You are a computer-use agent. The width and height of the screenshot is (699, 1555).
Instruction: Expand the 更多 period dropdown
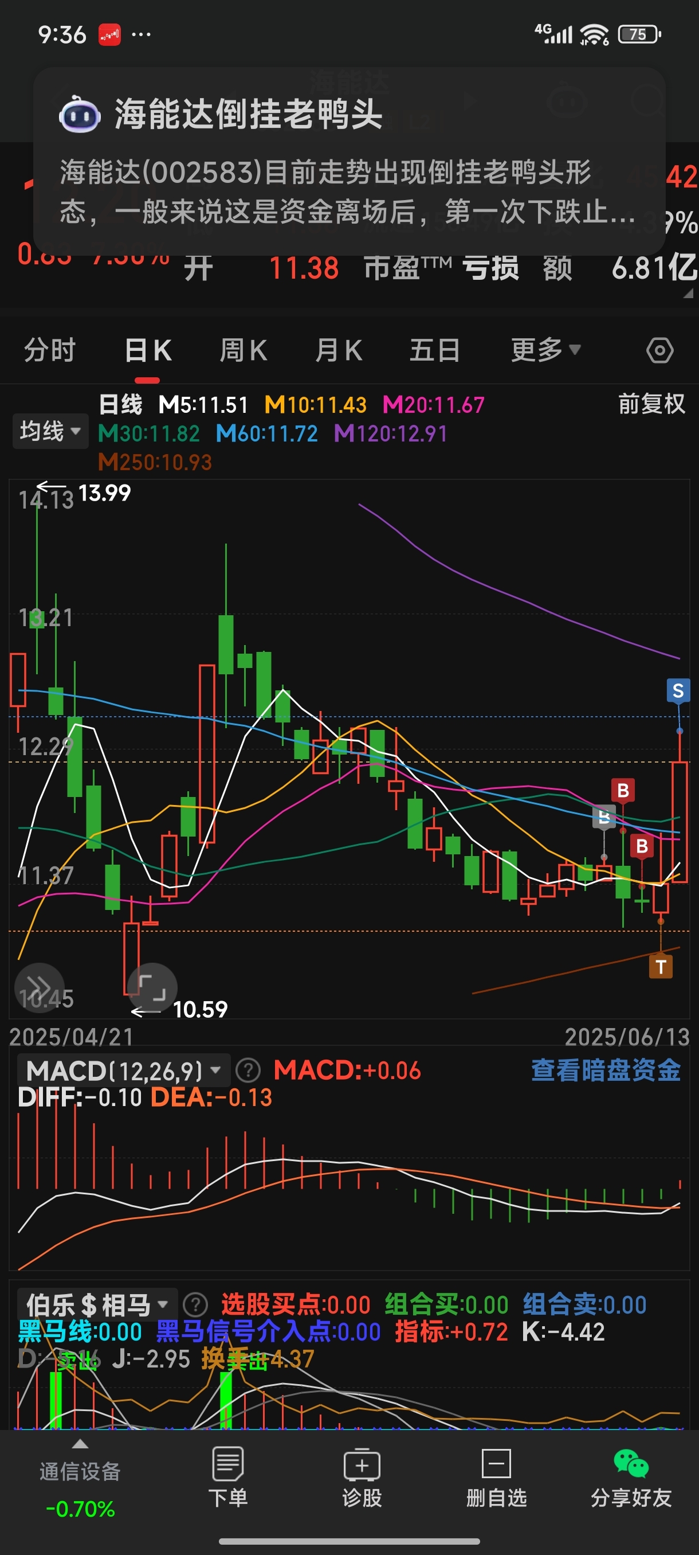click(x=545, y=350)
